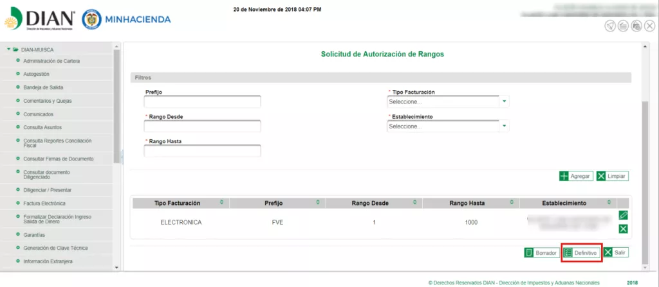This screenshot has height=287, width=659.
Task: Focus the Rango Hasta input field
Action: [x=202, y=151]
